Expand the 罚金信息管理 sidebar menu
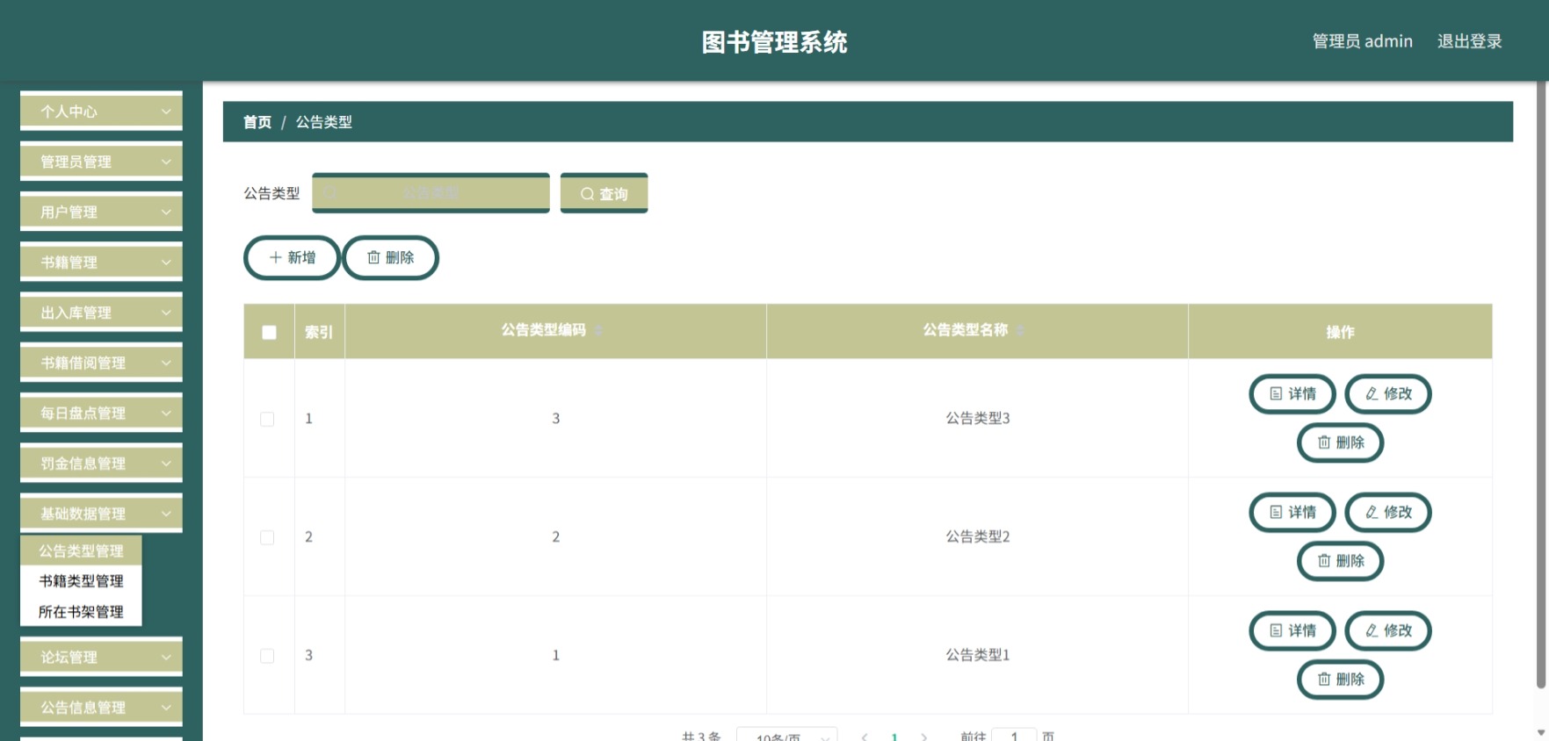 (101, 463)
